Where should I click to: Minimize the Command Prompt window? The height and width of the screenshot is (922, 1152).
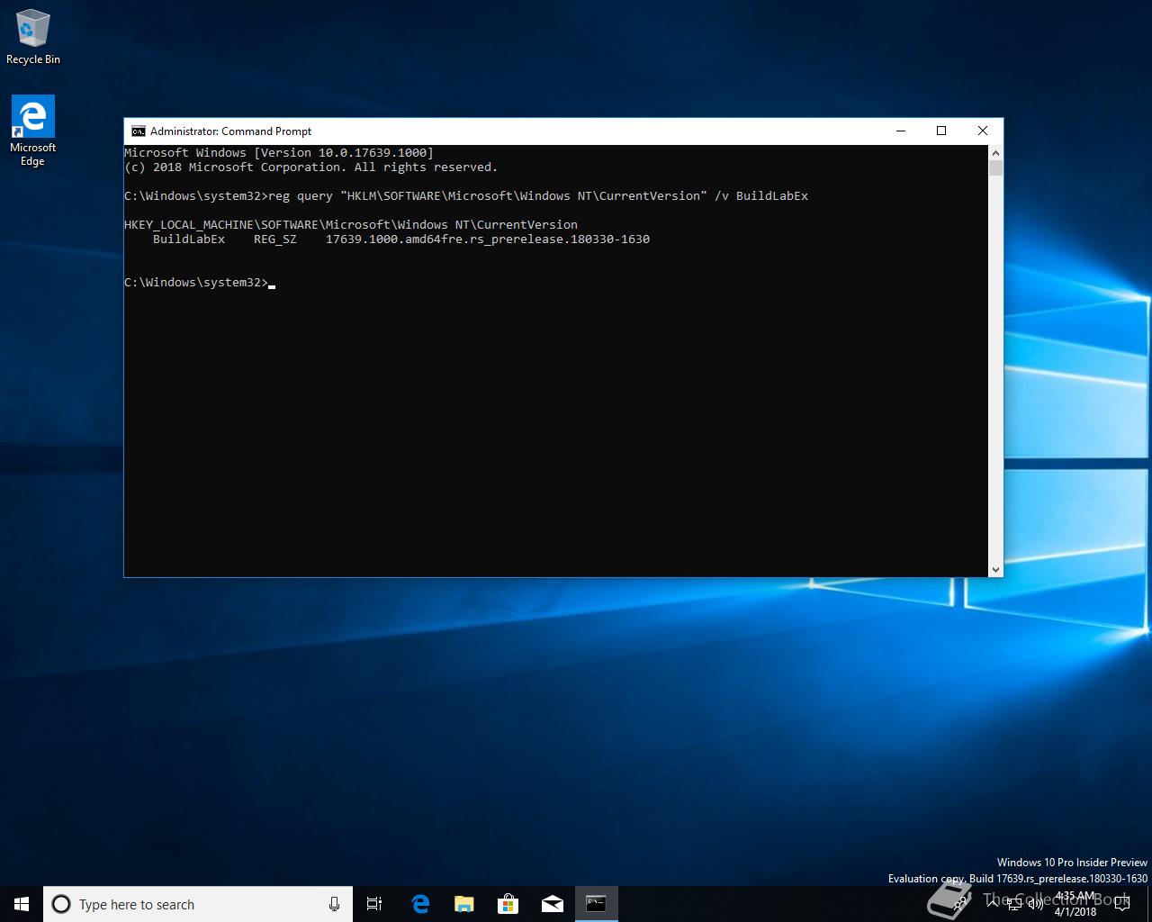point(900,131)
